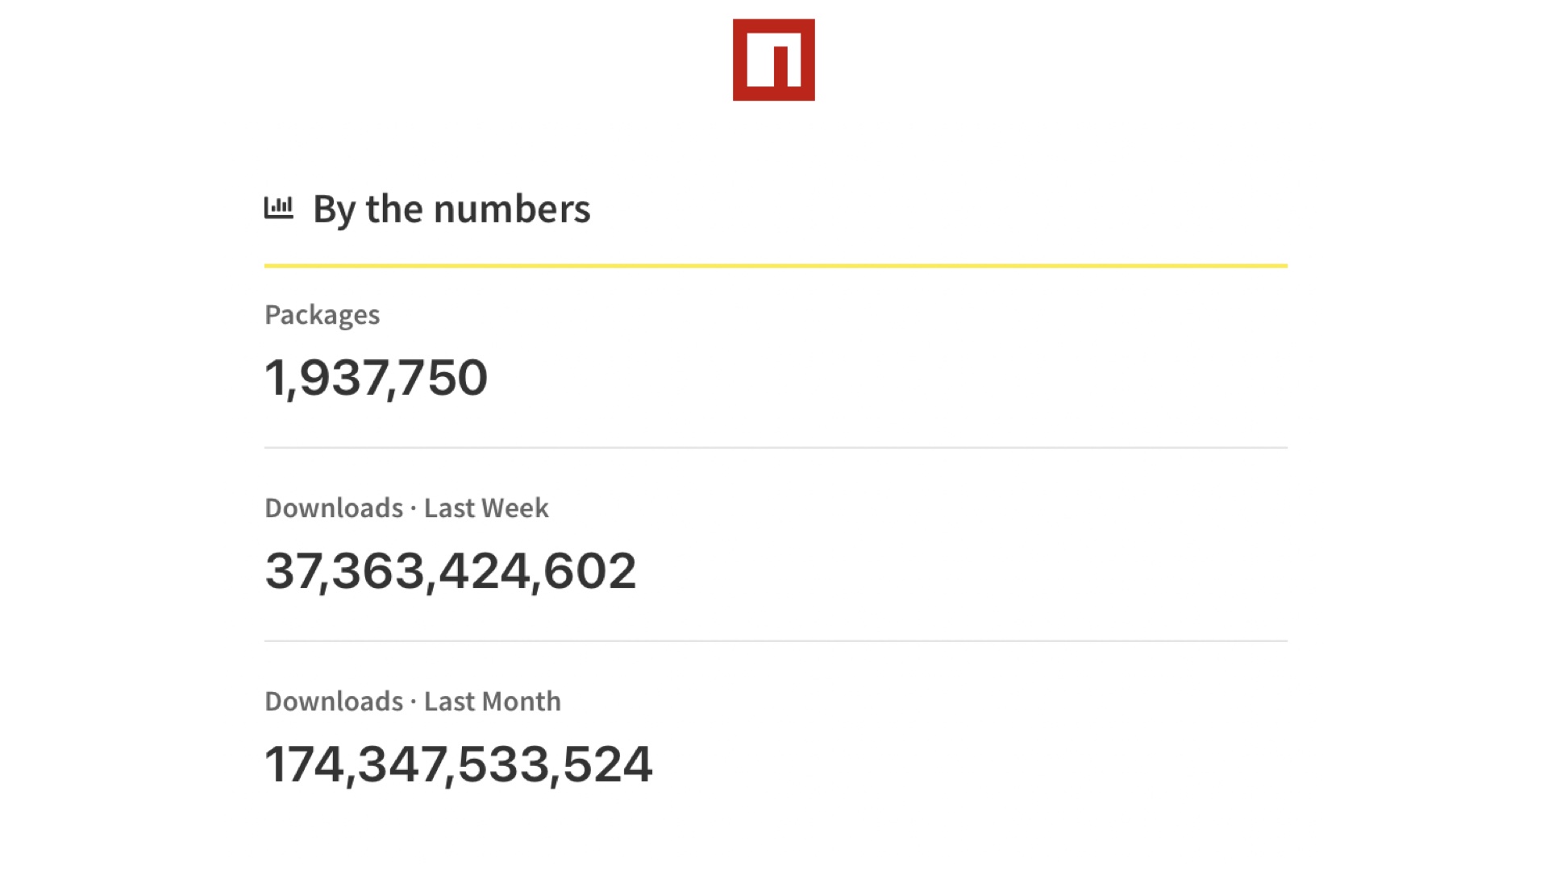The height and width of the screenshot is (870, 1548).
Task: Click the monthly downloads figure 174,347,533,524
Action: [x=458, y=764]
